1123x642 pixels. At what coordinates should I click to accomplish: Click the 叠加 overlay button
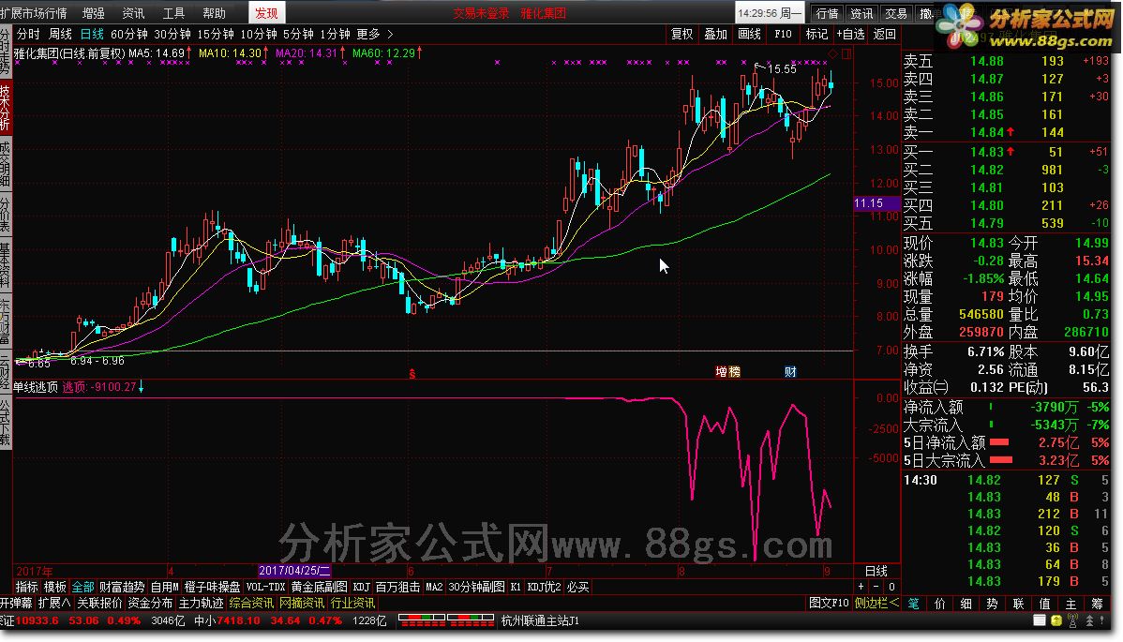pyautogui.click(x=715, y=34)
